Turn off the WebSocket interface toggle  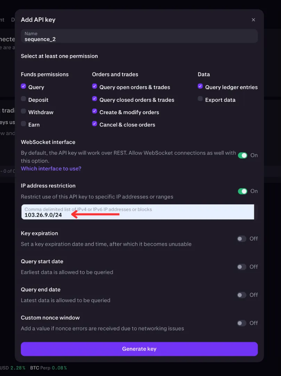click(242, 155)
